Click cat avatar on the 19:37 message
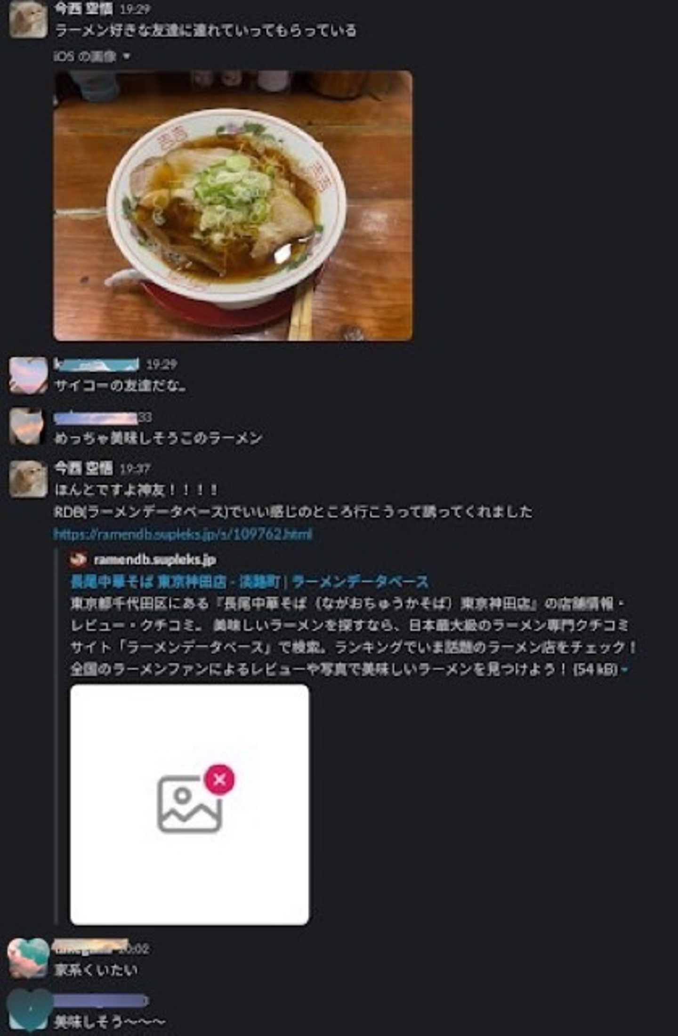 click(x=28, y=479)
